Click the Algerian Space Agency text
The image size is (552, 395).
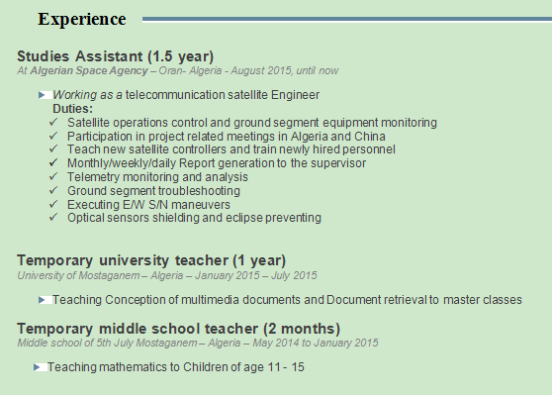[89, 71]
